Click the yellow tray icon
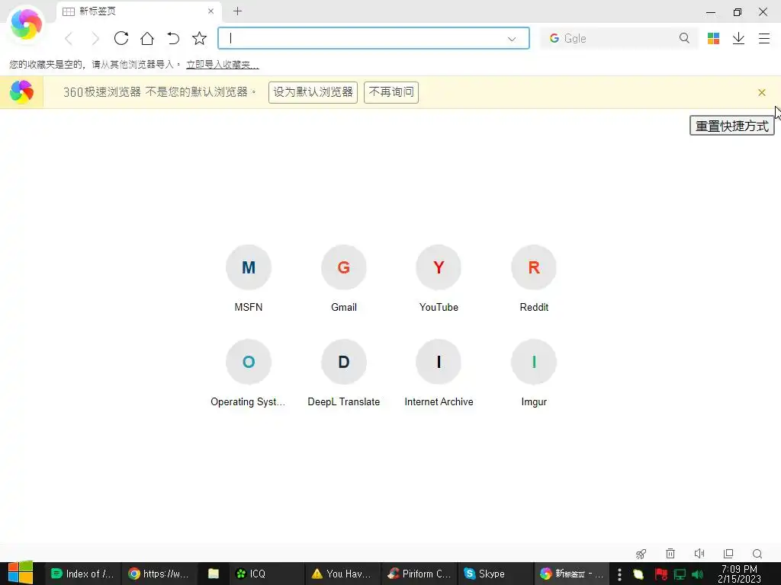The image size is (781, 585). click(x=638, y=574)
